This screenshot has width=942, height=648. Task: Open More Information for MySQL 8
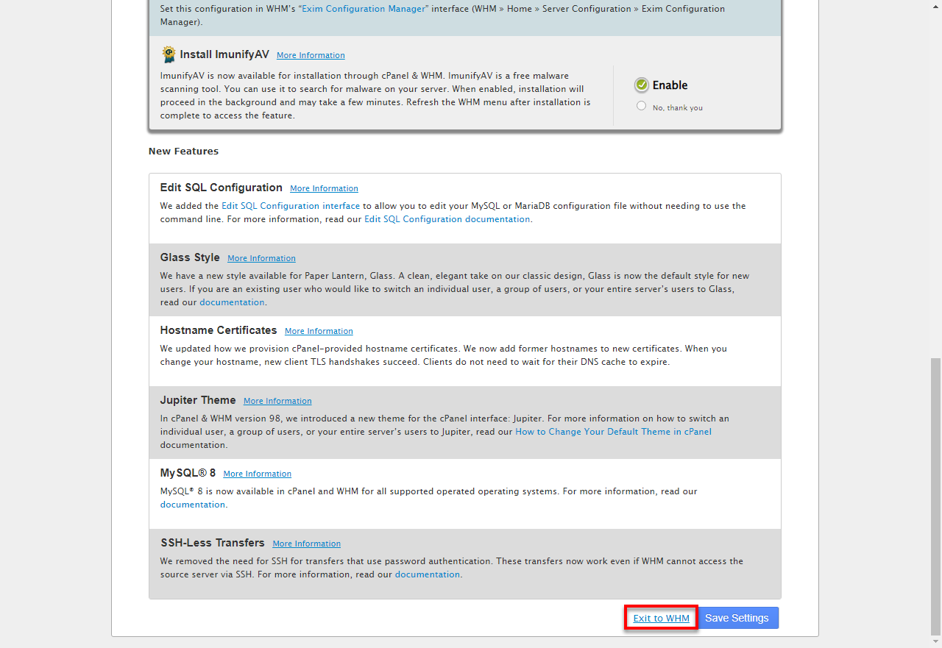point(257,474)
